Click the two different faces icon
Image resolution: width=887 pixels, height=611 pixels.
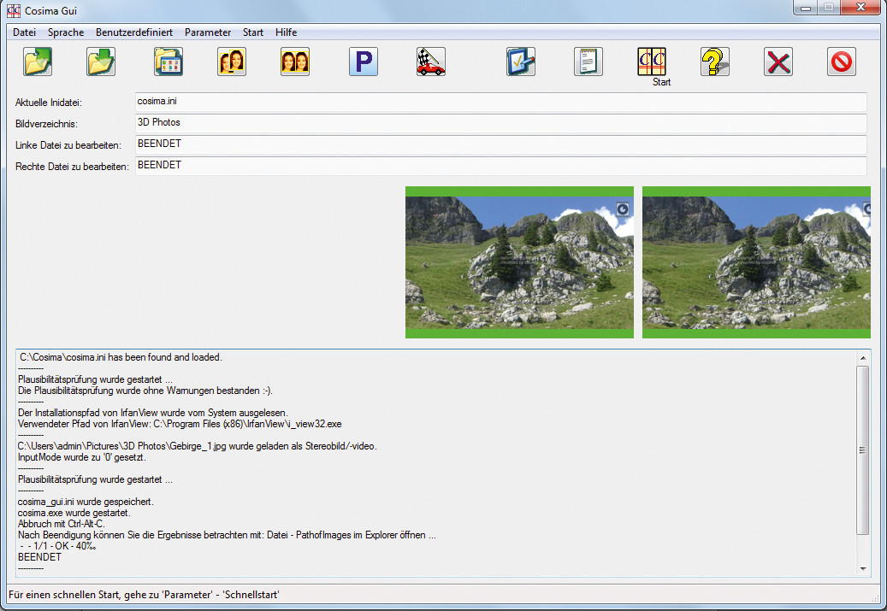(x=231, y=62)
